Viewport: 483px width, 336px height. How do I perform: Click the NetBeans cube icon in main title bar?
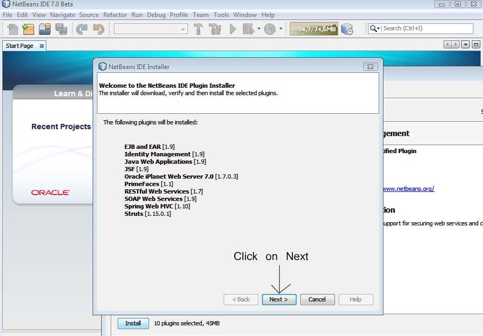pyautogui.click(x=6, y=4)
